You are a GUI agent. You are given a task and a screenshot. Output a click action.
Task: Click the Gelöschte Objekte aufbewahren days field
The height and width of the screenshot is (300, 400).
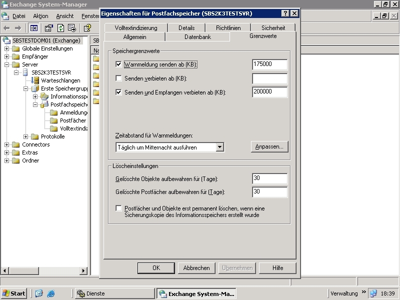coord(269,178)
